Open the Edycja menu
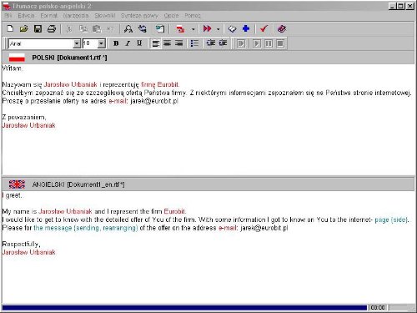417x313 pixels. coord(26,16)
